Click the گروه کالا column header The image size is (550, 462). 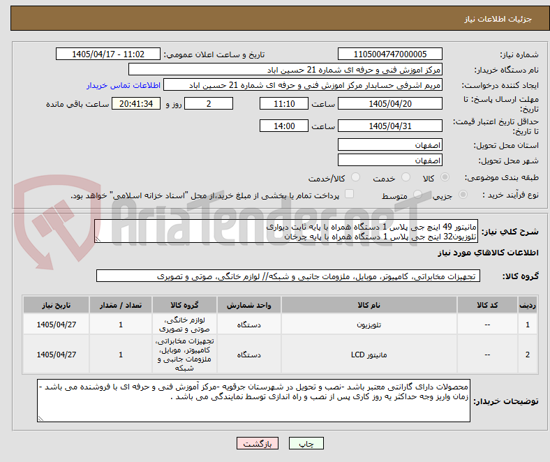pos(184,305)
